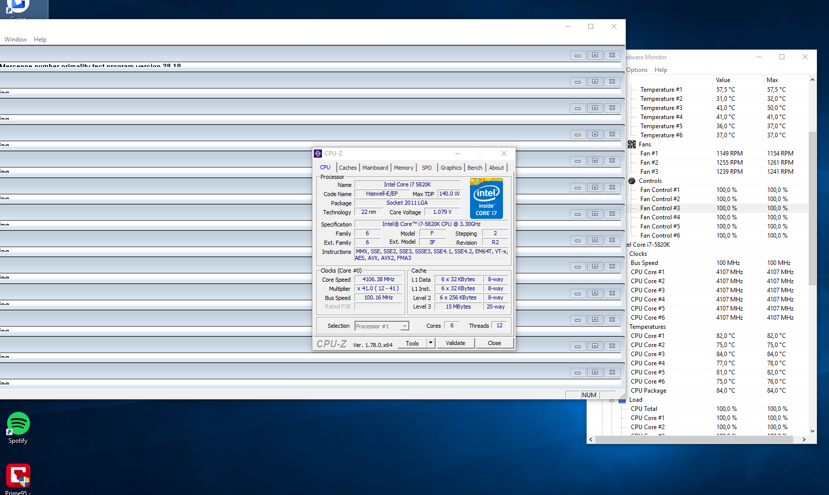The width and height of the screenshot is (829, 495).
Task: Open the Help menu in Hardware Monitor
Action: (x=661, y=70)
